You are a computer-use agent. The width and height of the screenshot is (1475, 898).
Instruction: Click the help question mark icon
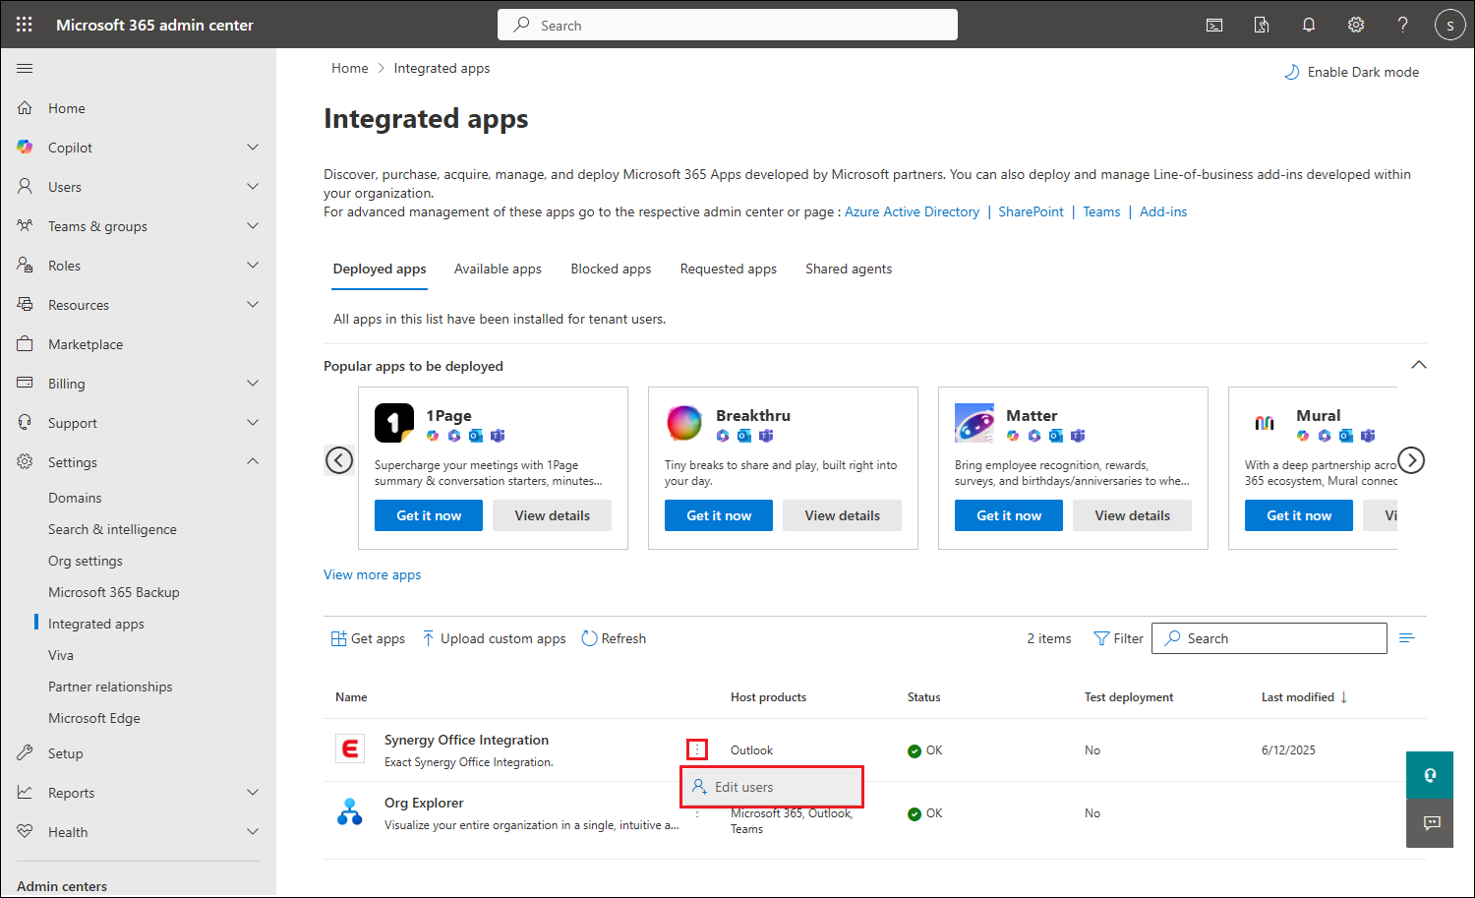(1402, 25)
